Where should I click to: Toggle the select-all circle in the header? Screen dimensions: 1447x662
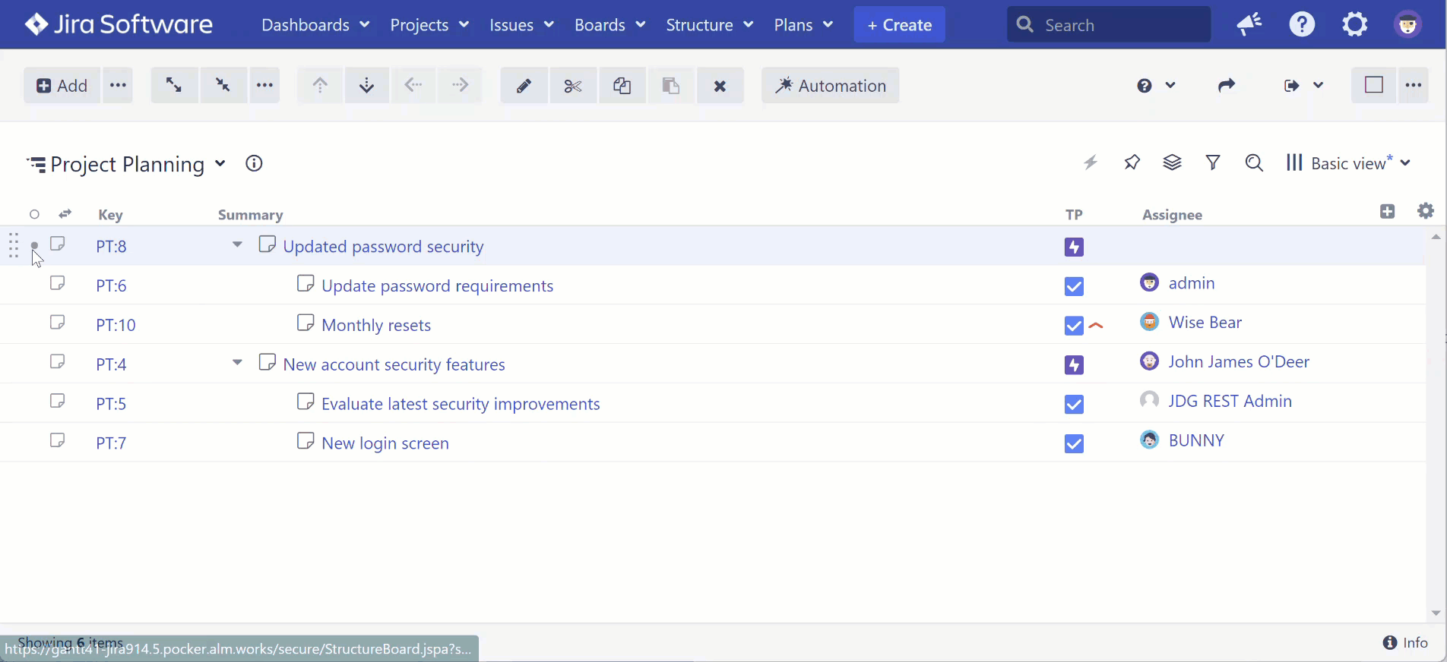[x=34, y=215]
